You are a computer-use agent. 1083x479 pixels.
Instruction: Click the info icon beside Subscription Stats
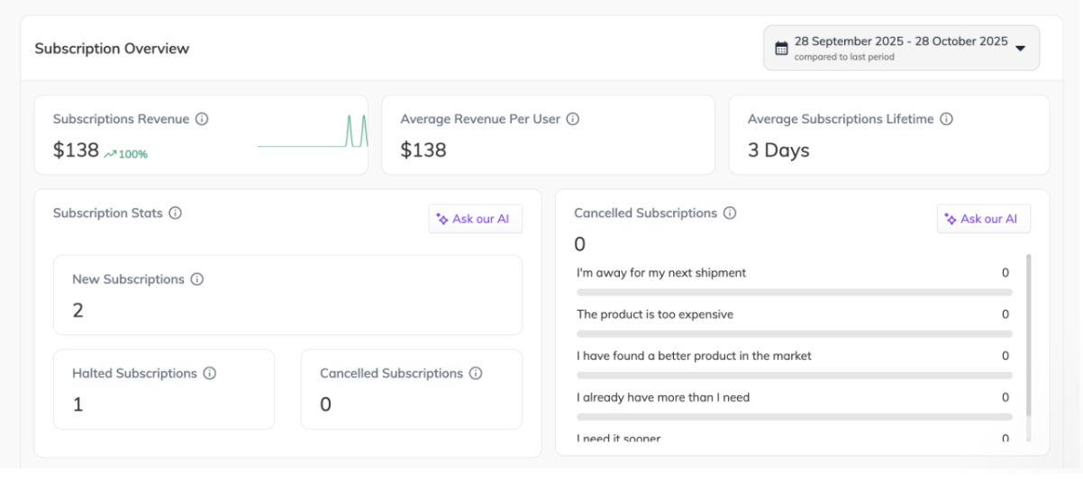[x=176, y=213]
